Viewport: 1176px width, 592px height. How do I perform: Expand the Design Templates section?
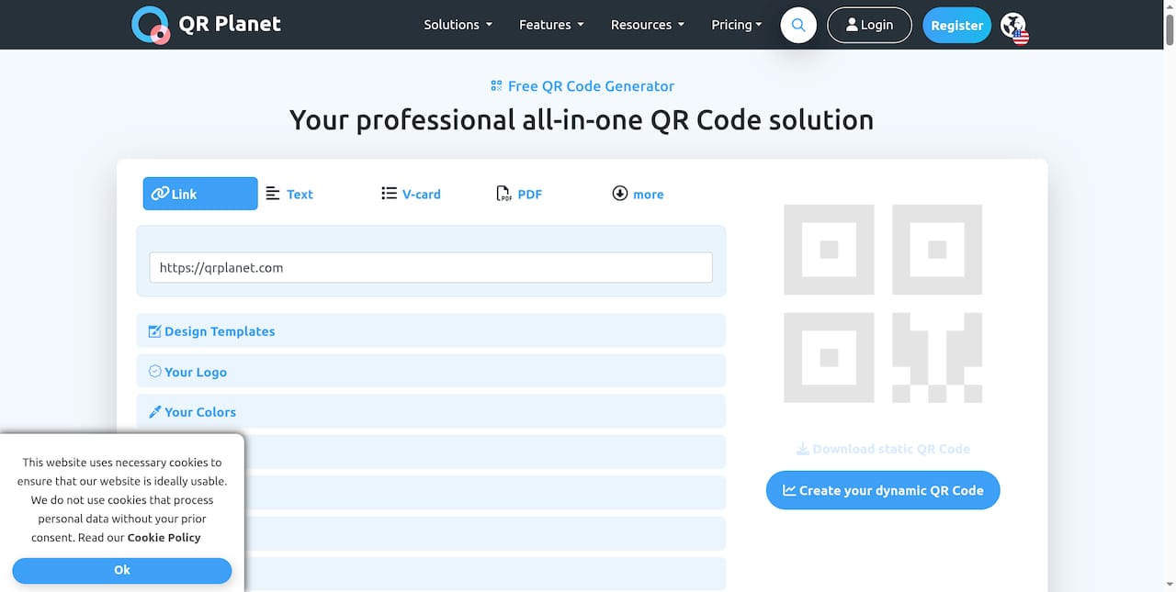coord(431,330)
